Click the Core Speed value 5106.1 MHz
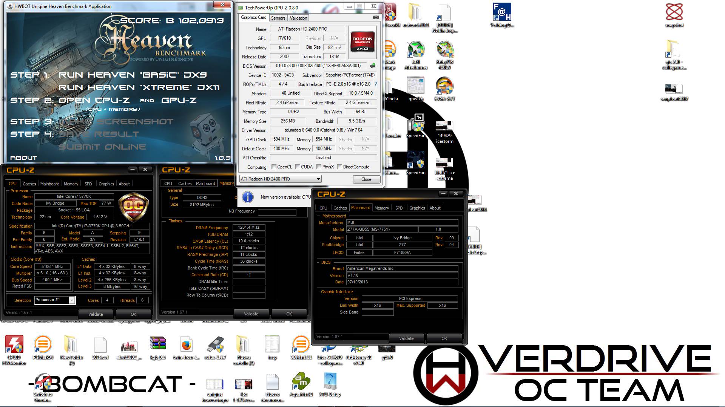Screen dimensions: 725x407 point(52,266)
